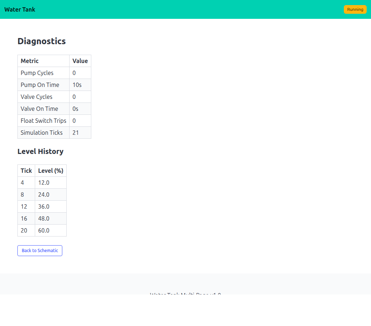
Task: Click the Simulation Ticks value 21
Action: click(x=75, y=133)
